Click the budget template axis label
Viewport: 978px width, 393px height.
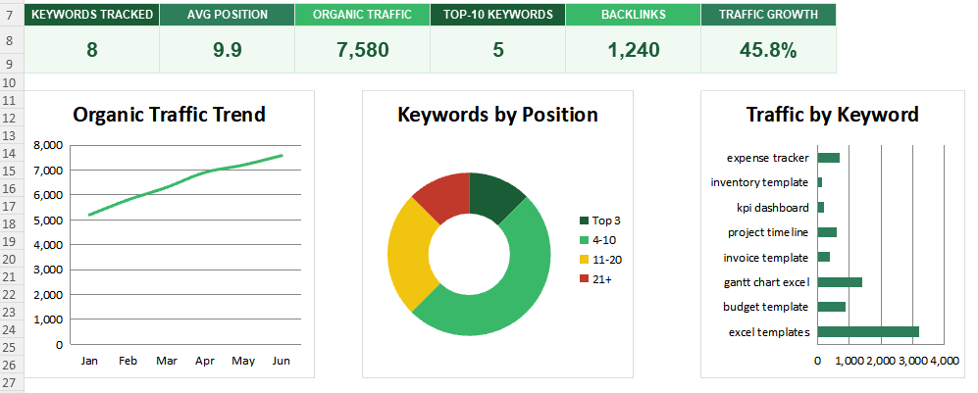tap(766, 307)
